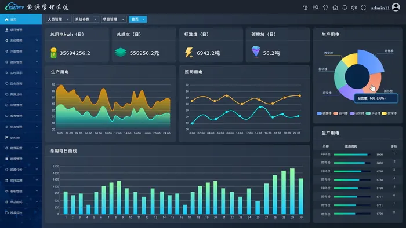Click the 35694256.2 total kwh value

coord(75,53)
